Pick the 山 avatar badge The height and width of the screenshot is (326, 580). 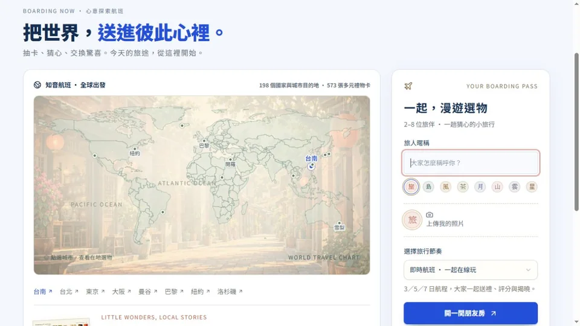(497, 187)
